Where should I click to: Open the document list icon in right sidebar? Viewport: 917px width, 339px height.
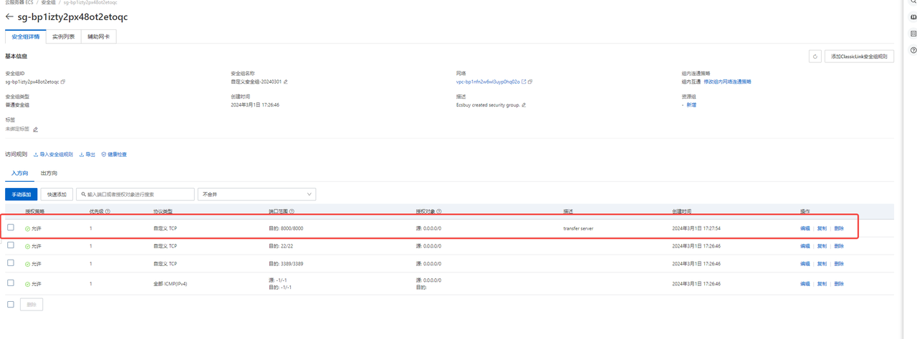click(913, 34)
